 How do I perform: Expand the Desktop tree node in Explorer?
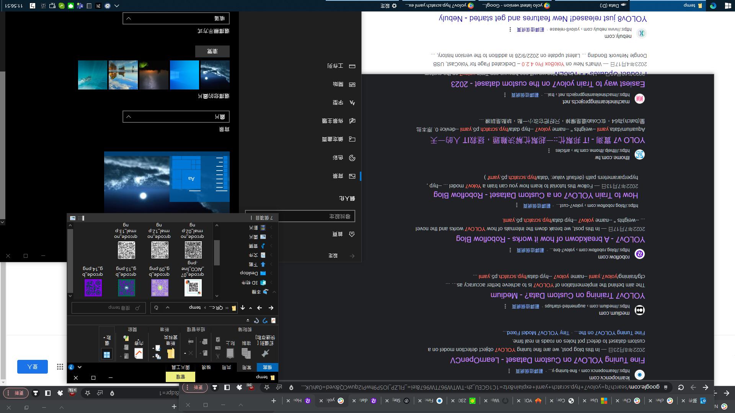point(271,273)
